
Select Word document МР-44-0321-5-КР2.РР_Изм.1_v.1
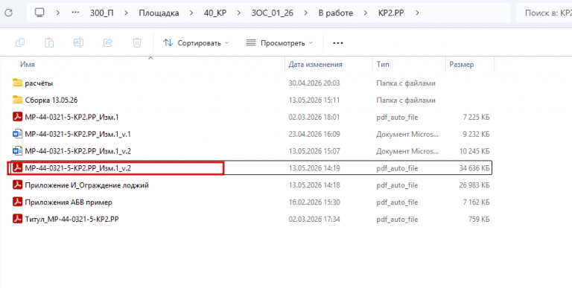pyautogui.click(x=77, y=134)
